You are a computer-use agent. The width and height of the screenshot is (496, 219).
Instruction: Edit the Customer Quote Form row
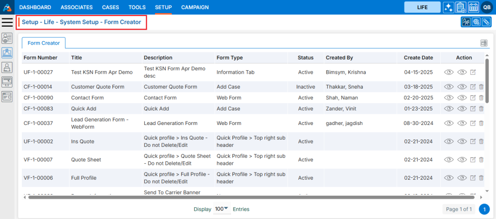point(473,87)
